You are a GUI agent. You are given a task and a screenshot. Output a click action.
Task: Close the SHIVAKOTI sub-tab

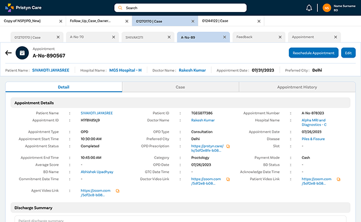169,37
